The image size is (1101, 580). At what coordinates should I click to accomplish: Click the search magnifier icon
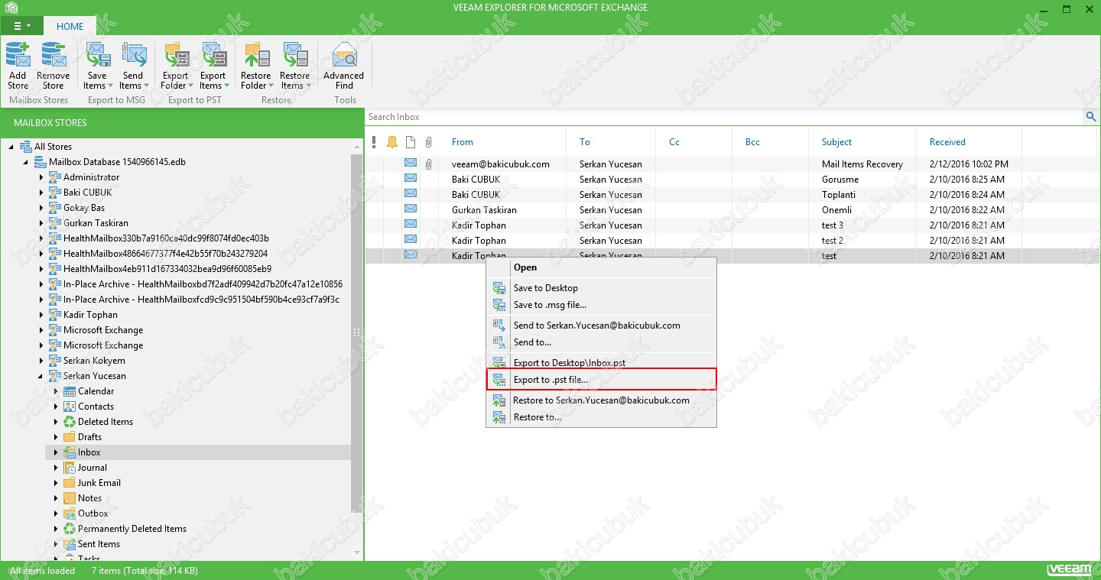click(1091, 117)
